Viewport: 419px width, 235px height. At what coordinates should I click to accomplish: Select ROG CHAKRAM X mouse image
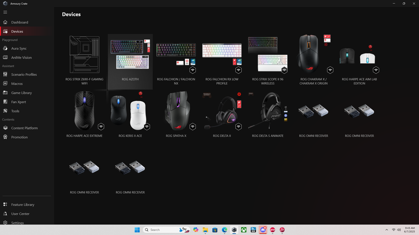pyautogui.click(x=308, y=53)
